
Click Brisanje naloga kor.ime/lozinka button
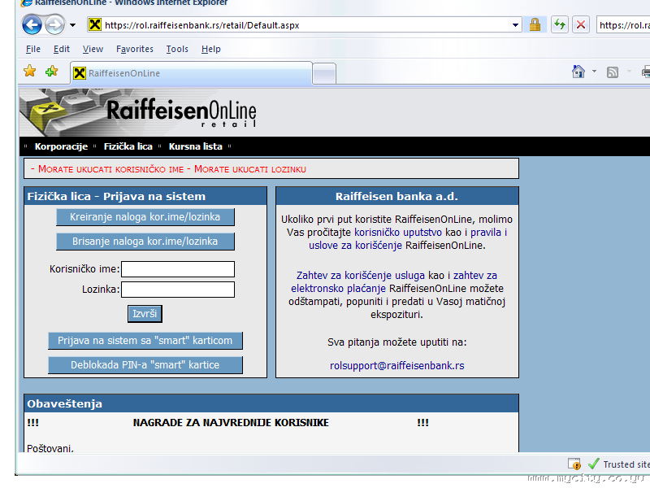[x=145, y=242]
